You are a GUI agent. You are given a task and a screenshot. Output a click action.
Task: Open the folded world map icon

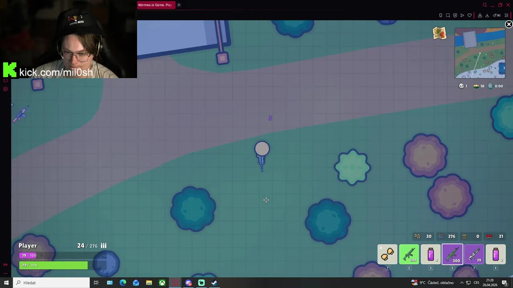point(439,33)
